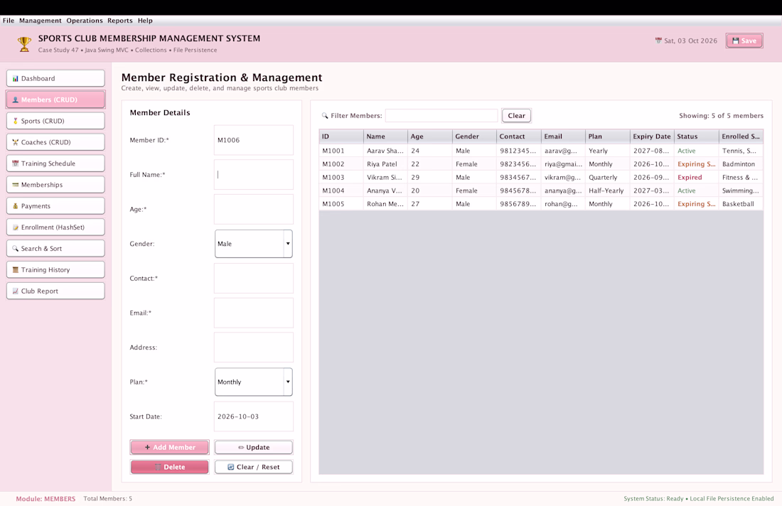Select Training Schedule in sidebar

tap(55, 163)
